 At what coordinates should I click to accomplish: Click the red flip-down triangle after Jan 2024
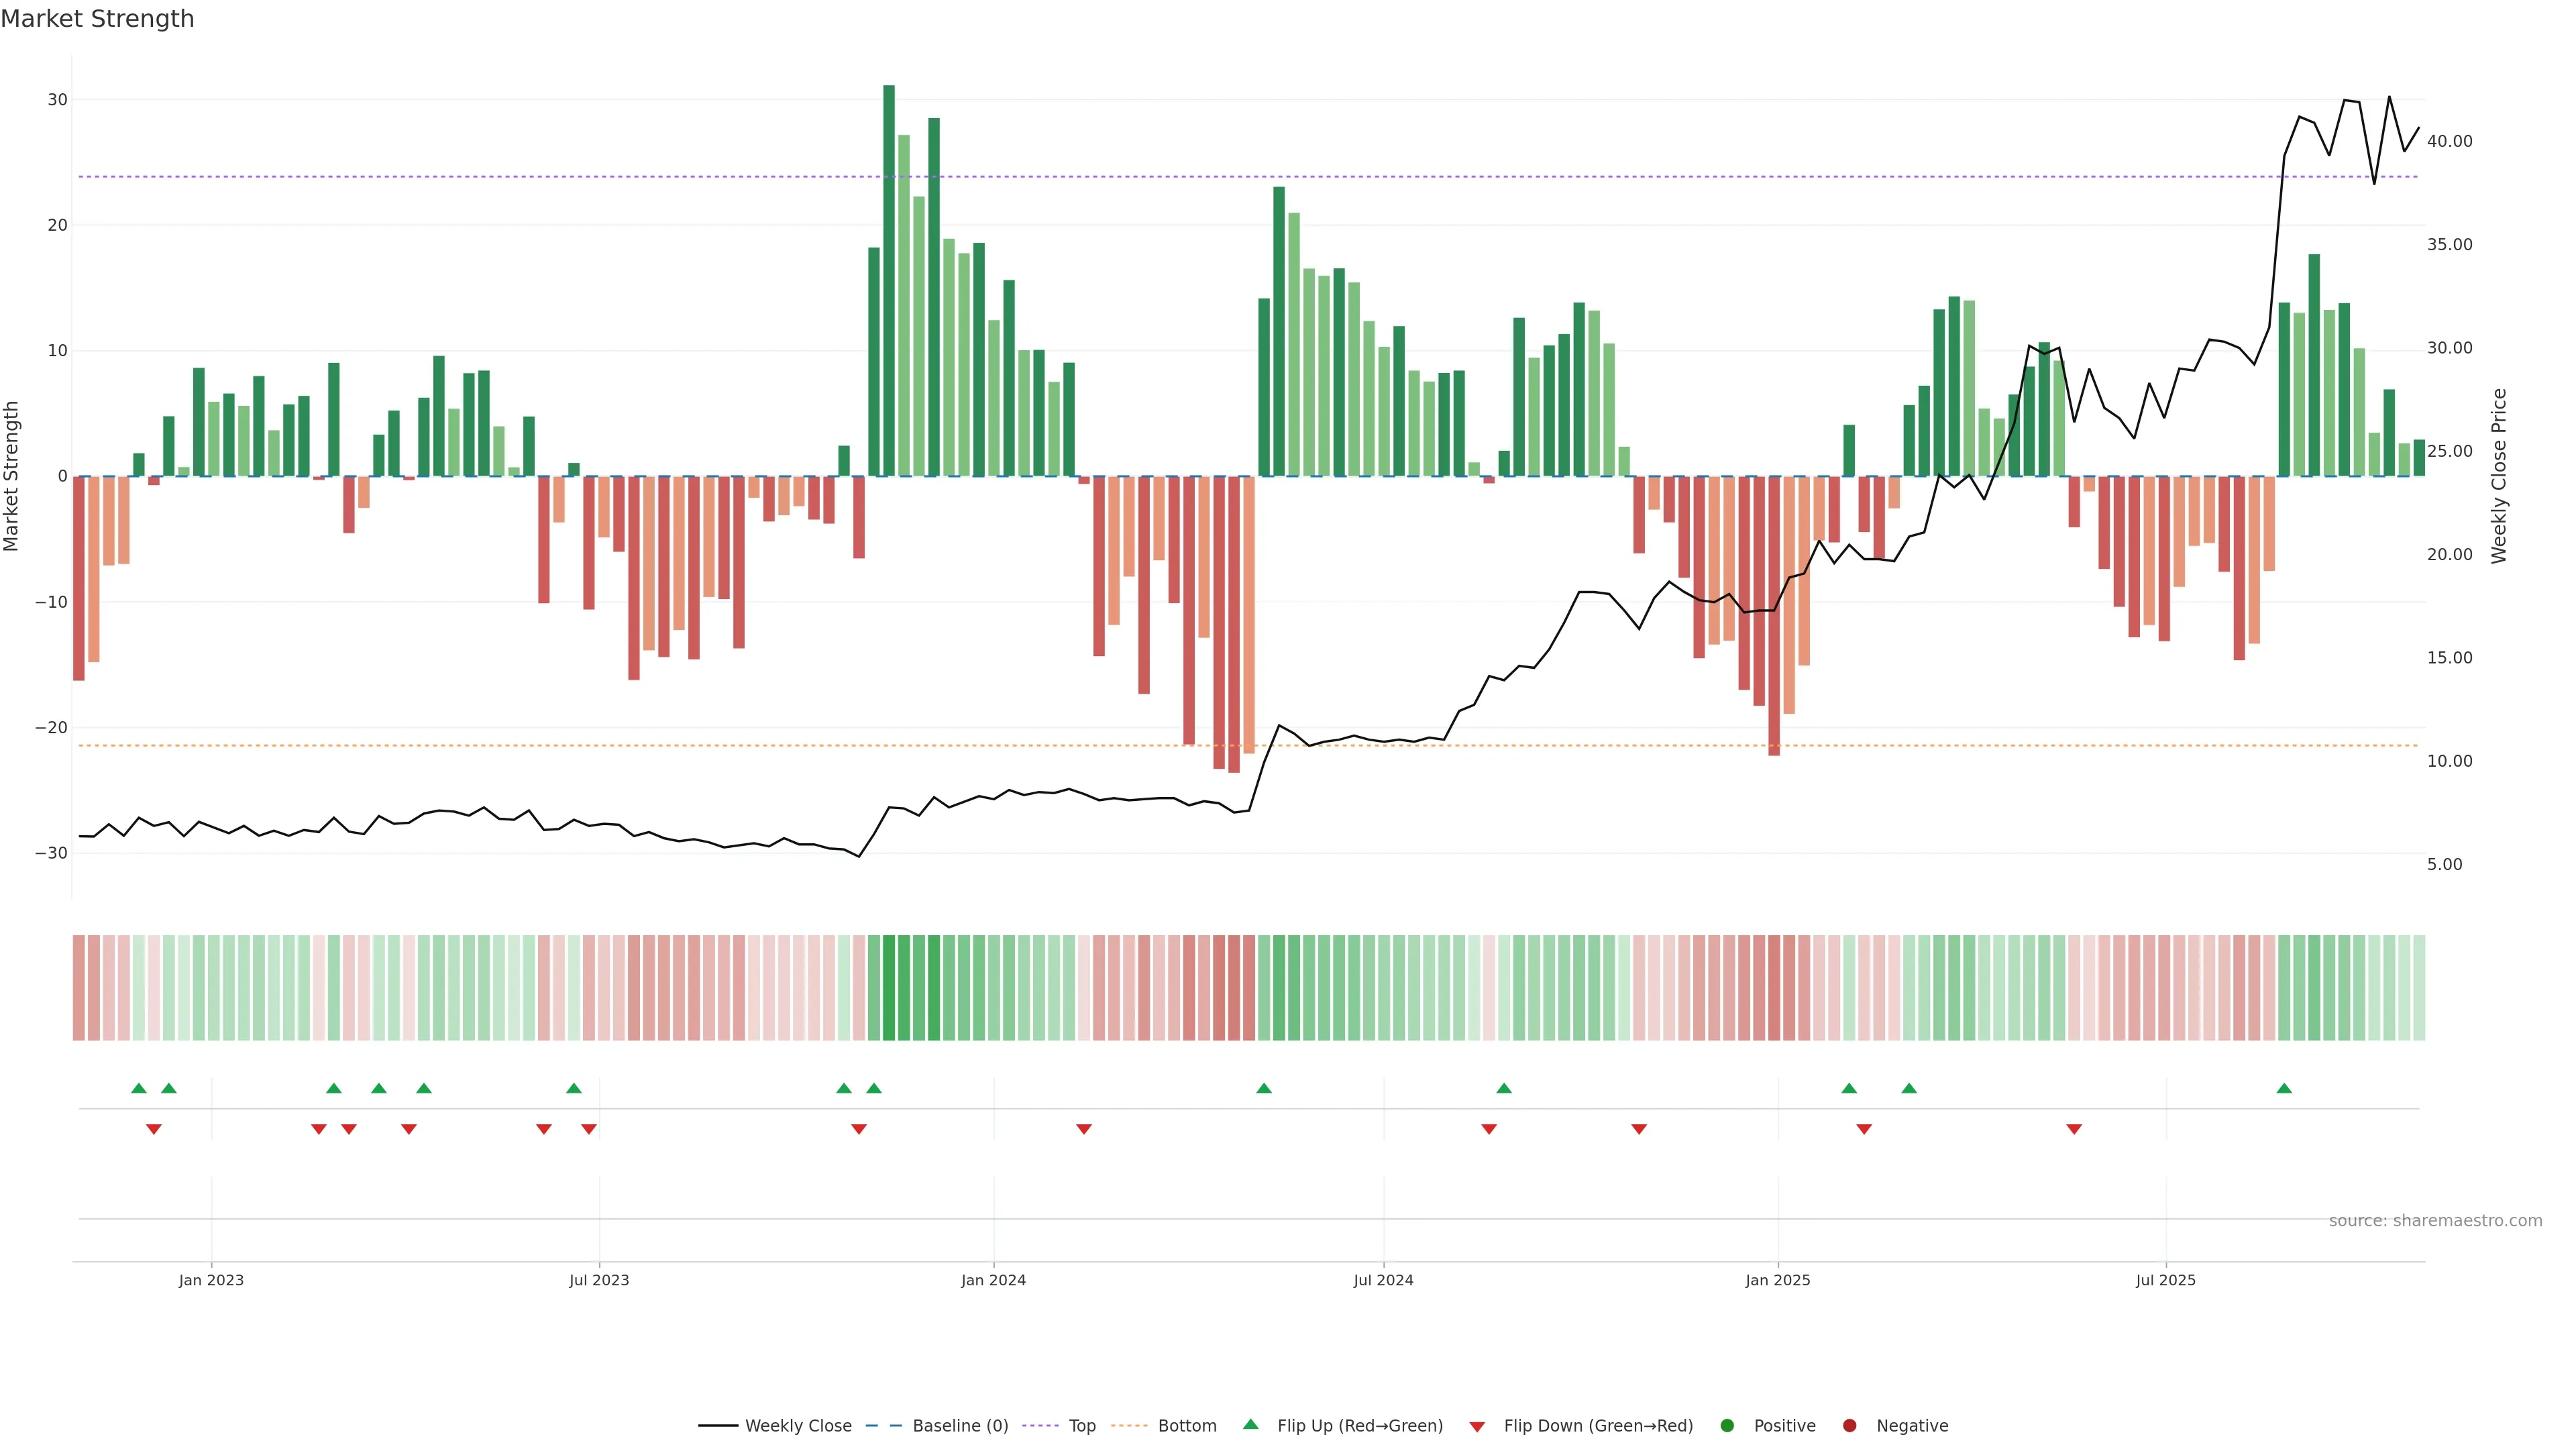pos(1084,1129)
